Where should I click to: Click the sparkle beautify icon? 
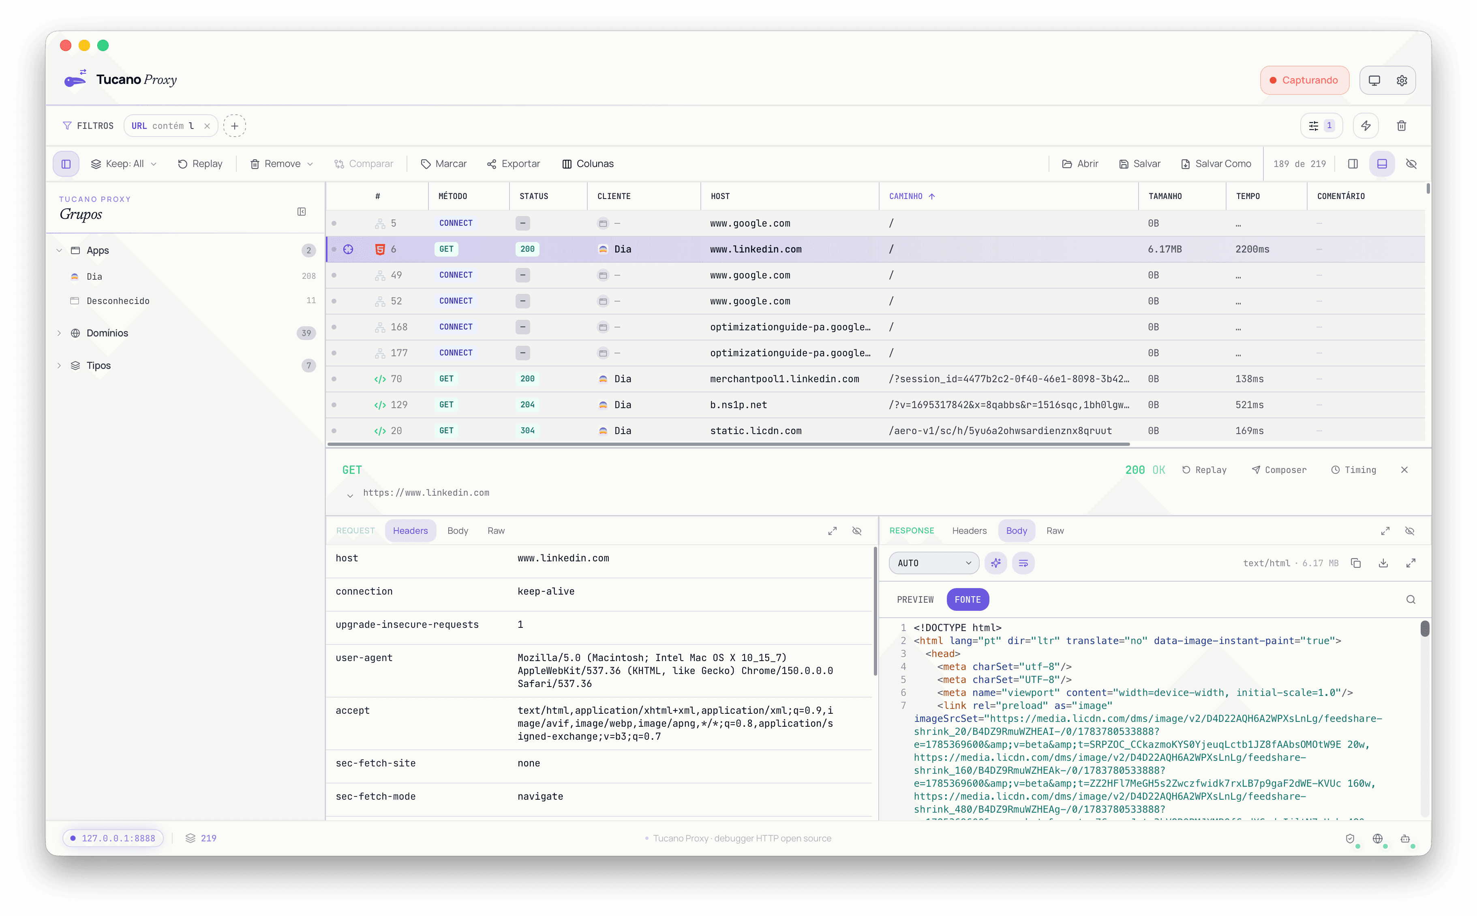(x=995, y=563)
